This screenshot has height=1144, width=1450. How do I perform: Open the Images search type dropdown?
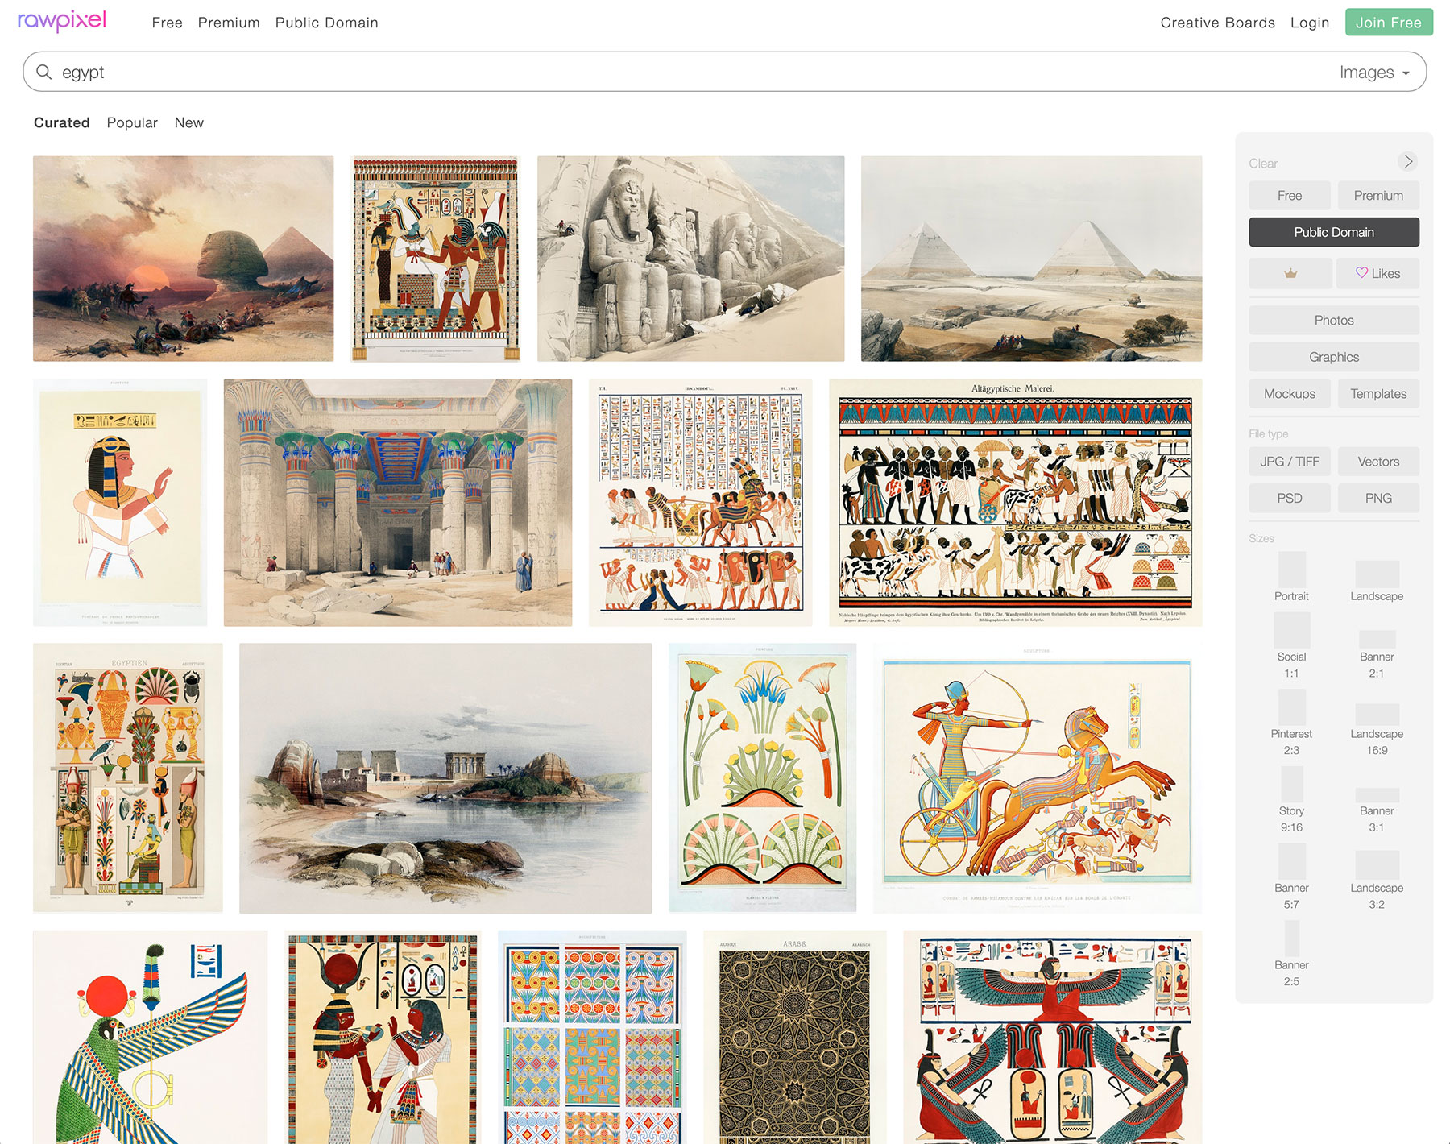coord(1374,73)
